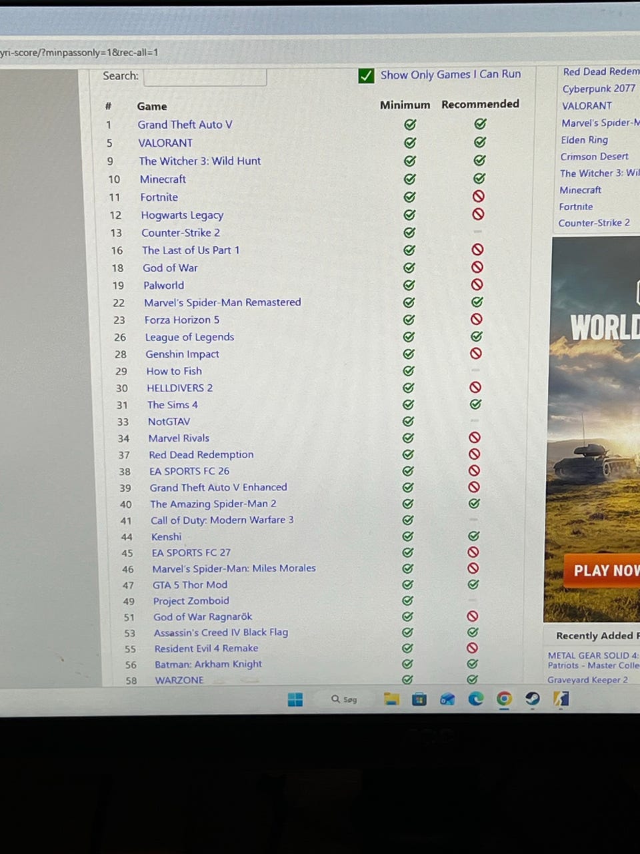Open The Witcher 3: Wild Hunt link

(x=200, y=161)
